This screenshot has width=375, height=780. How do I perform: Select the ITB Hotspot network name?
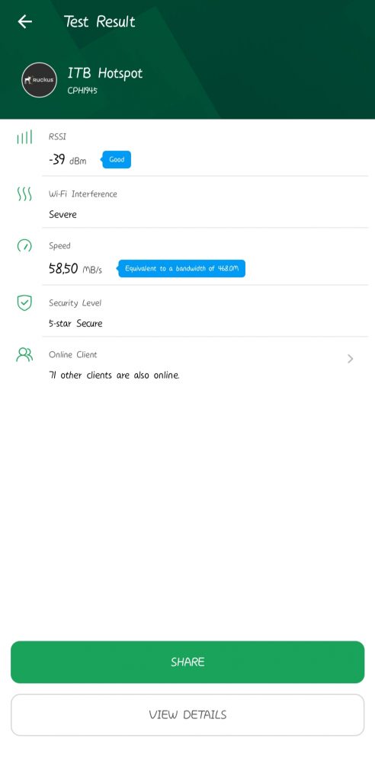click(105, 73)
